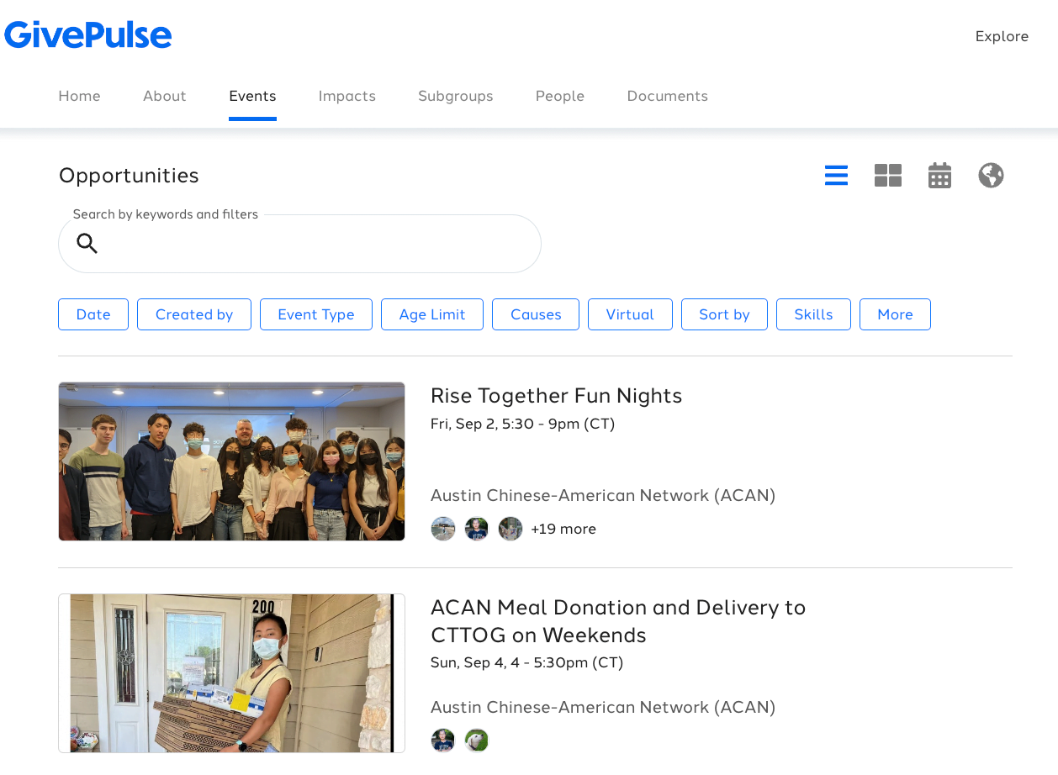
Task: Switch to the Impacts tab
Action: (x=346, y=96)
